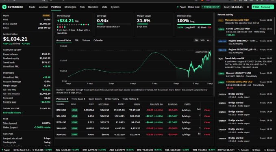Click LONG badge for Trimmed LONG XAU-USD
Screen dimensions: 276x152
221,83
